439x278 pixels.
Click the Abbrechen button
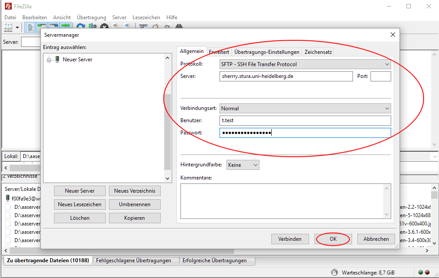point(376,239)
